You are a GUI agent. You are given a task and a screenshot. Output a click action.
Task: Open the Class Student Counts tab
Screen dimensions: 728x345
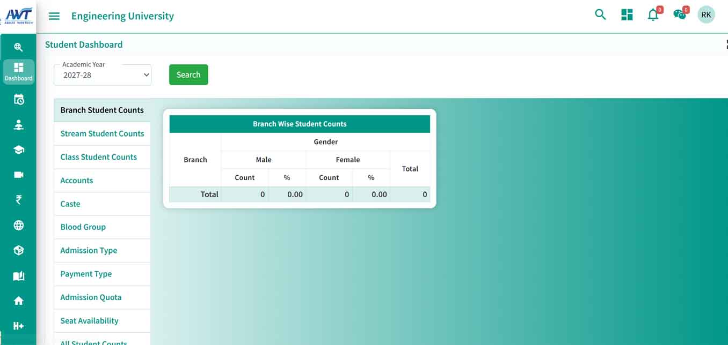pos(98,157)
